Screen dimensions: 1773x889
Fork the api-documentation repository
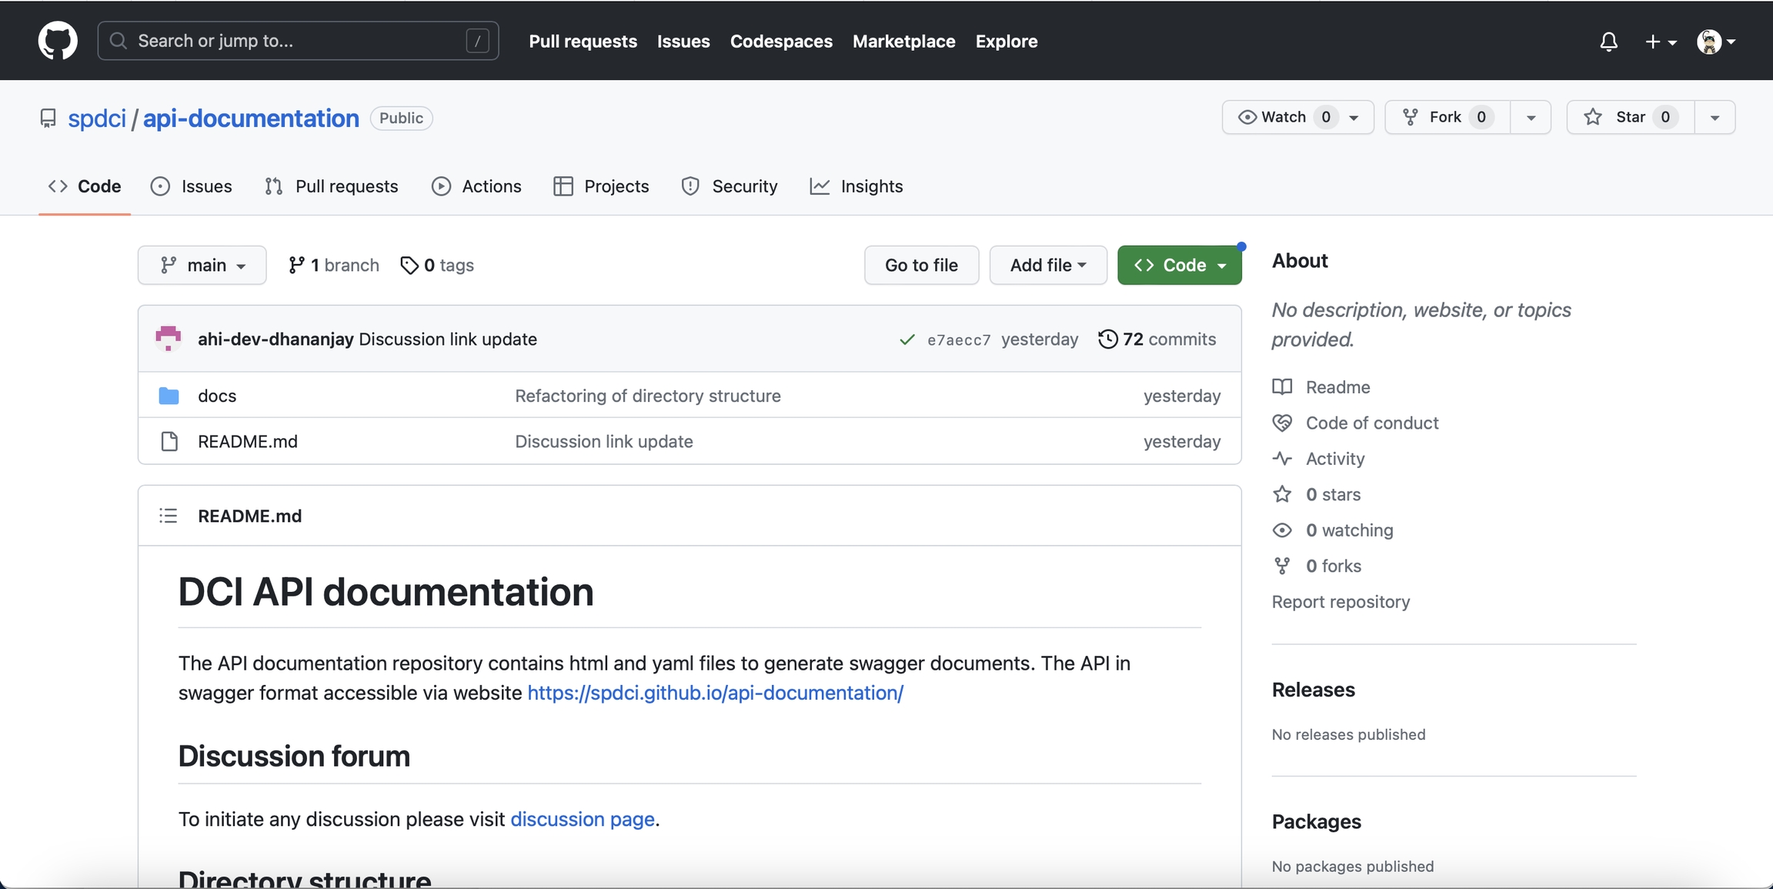pyautogui.click(x=1447, y=117)
